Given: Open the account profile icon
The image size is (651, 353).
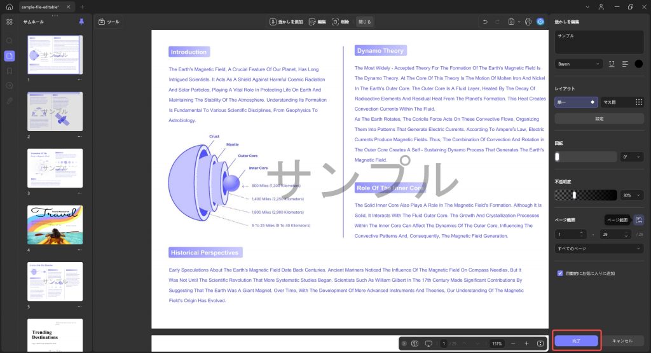Looking at the screenshot, I should coord(601,6).
